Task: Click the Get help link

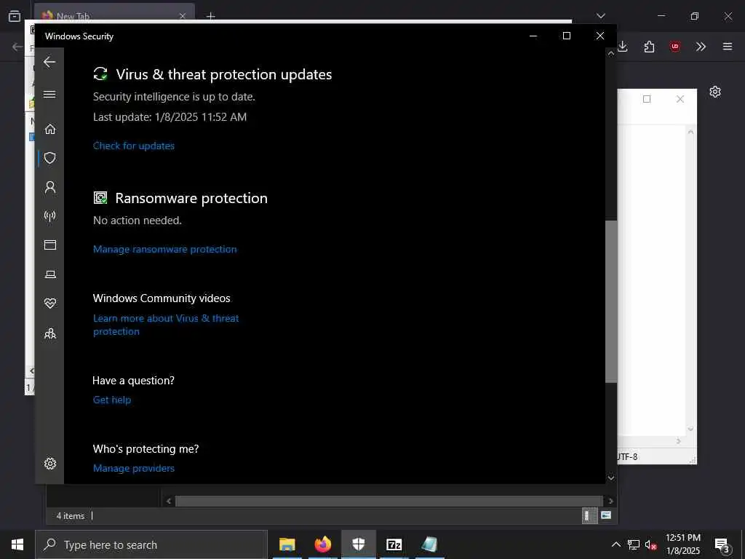Action: click(x=112, y=400)
